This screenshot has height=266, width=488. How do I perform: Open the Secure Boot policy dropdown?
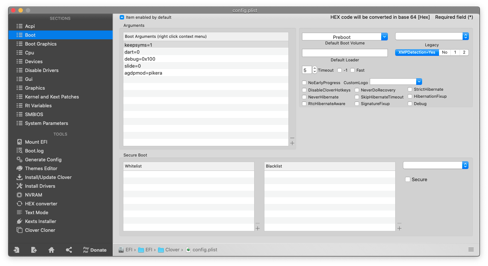pos(436,165)
